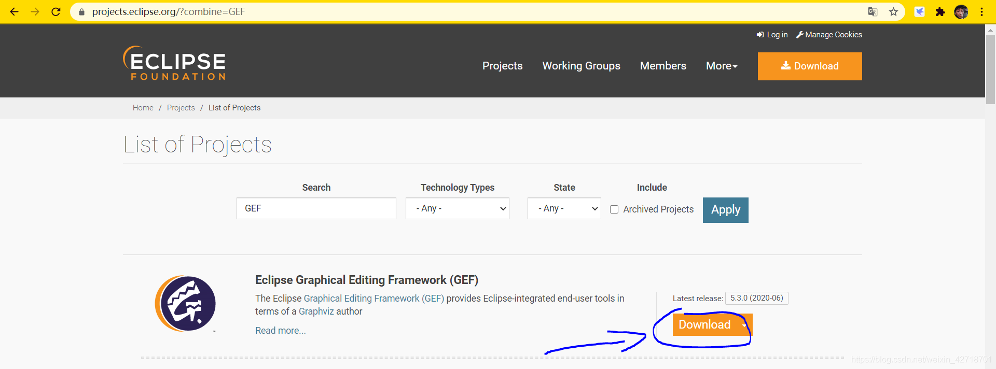Click the Graphical Editing Framework (GEF) description link
The height and width of the screenshot is (369, 996).
tap(374, 299)
